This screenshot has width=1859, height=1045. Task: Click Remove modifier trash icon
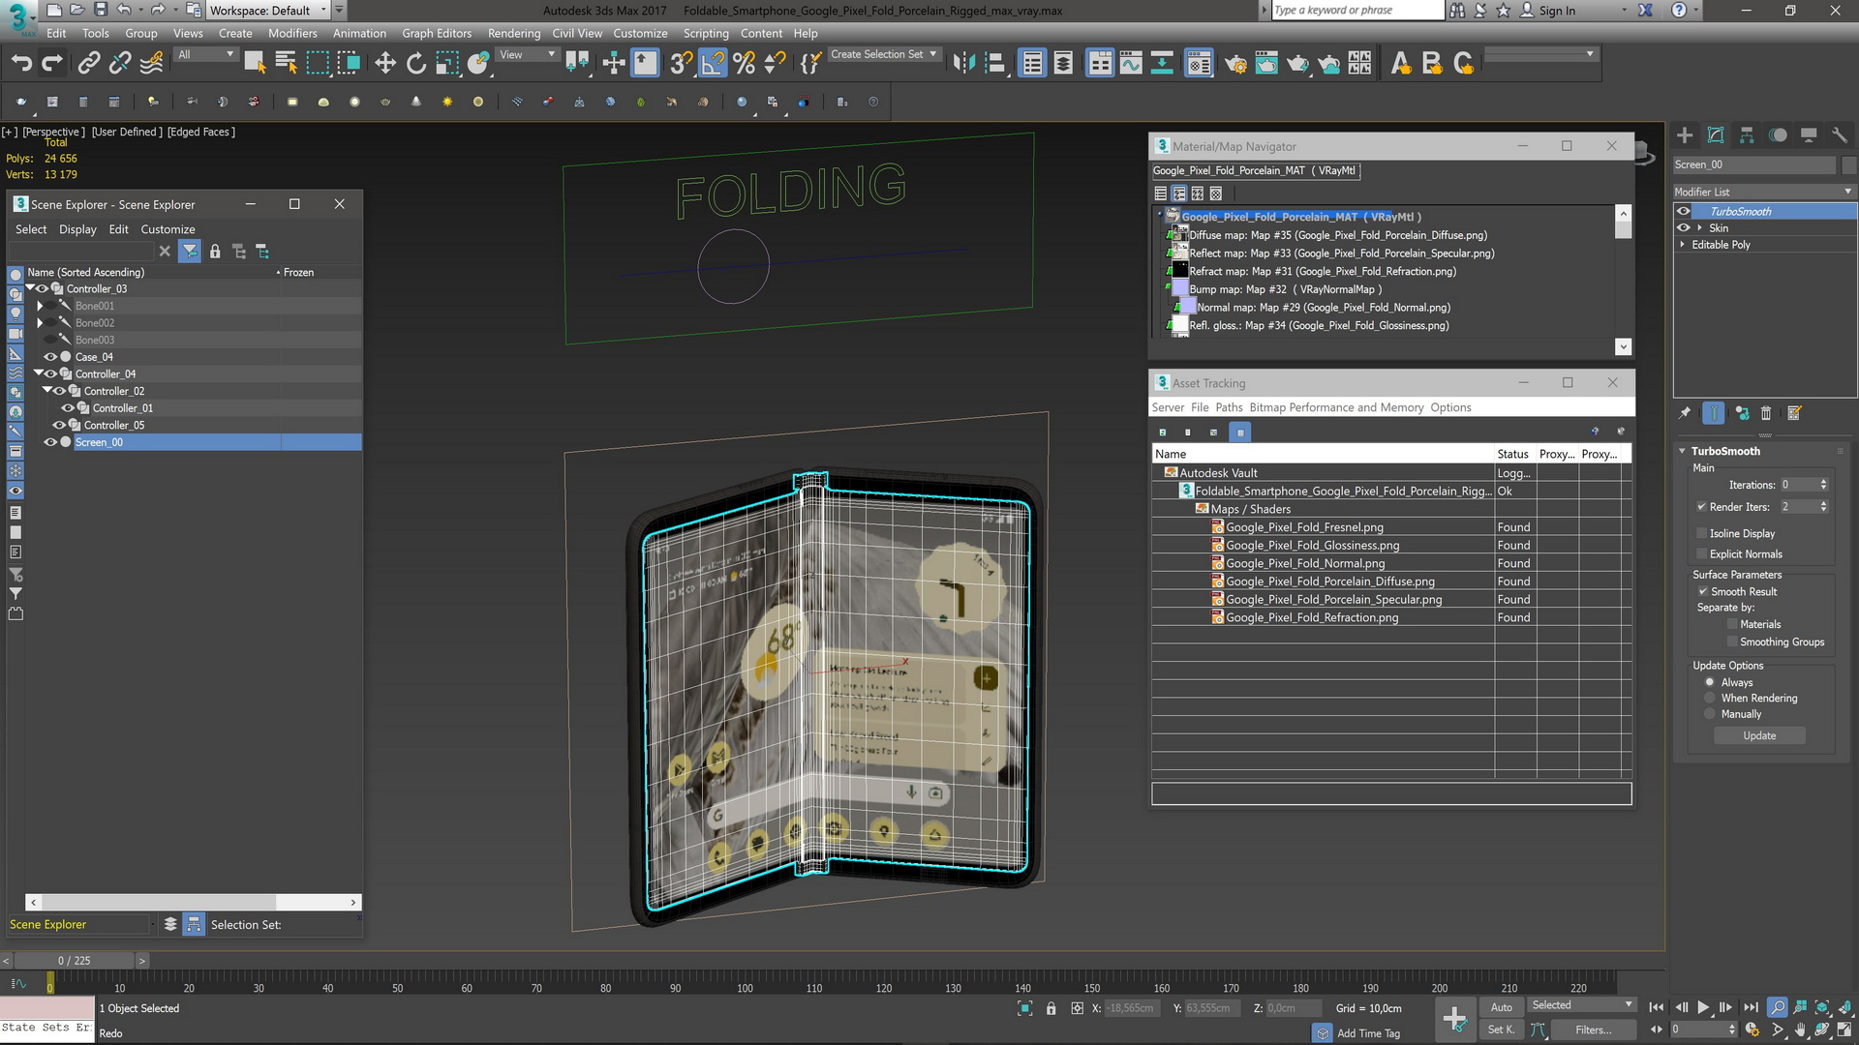(x=1766, y=413)
